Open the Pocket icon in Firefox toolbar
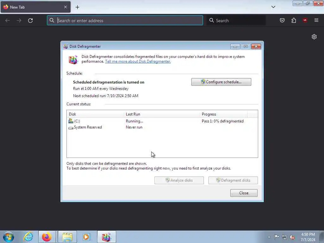 282,20
